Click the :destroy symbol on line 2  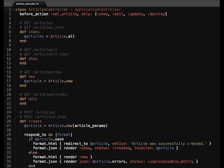tap(156, 14)
